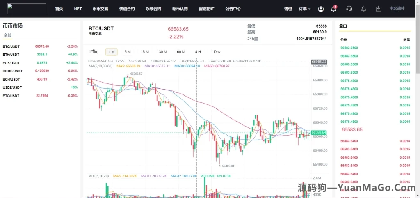The height and width of the screenshot is (198, 420).
Task: Click the MA10: 66575.31 indicator label
Action: click(157, 66)
